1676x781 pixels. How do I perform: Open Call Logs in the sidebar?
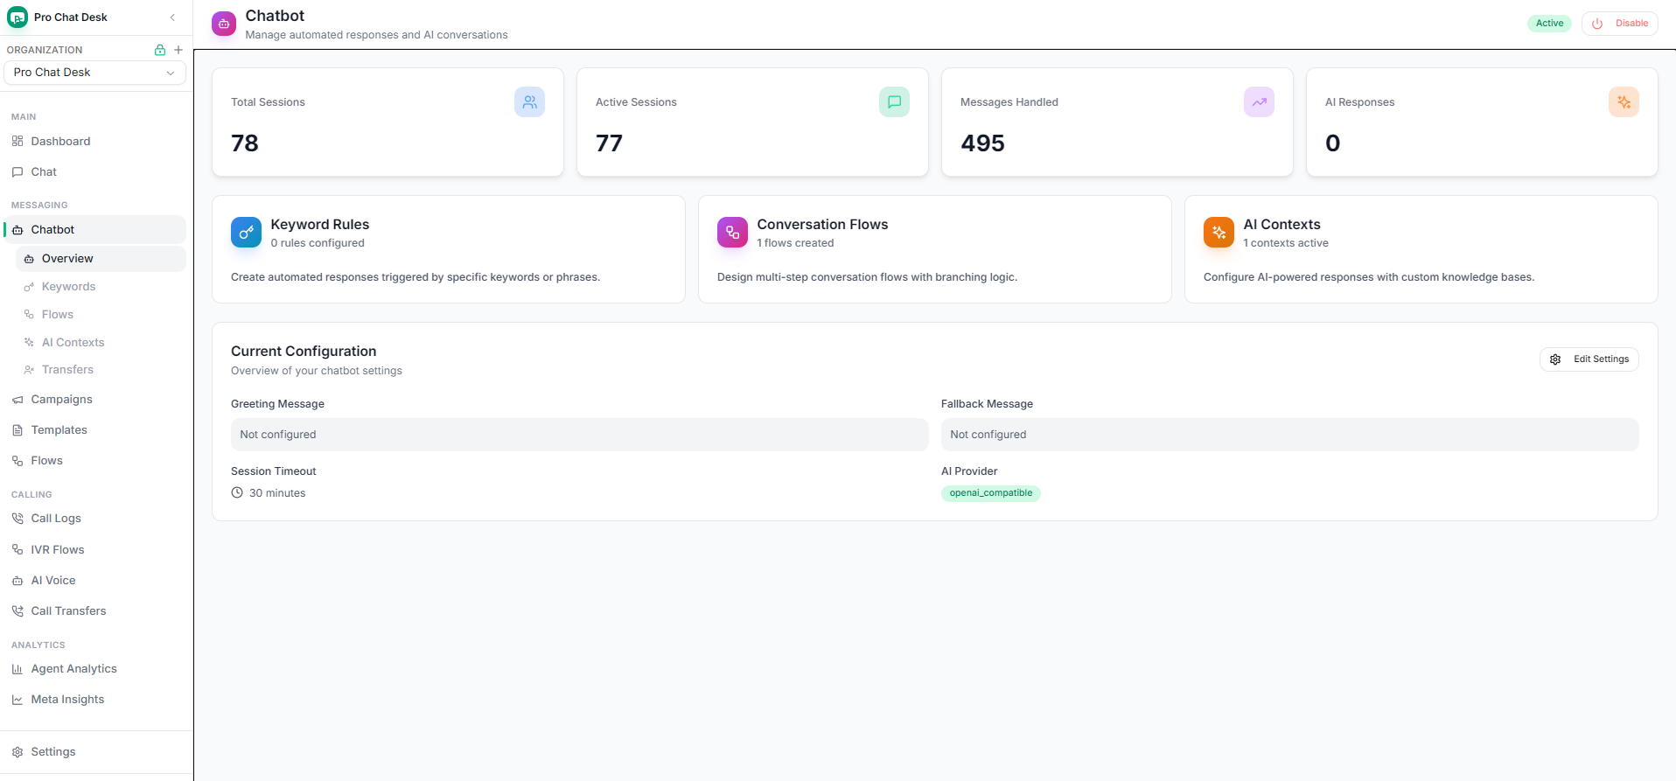point(94,519)
